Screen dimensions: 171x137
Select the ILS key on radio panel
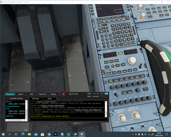pyautogui.click(x=119, y=72)
